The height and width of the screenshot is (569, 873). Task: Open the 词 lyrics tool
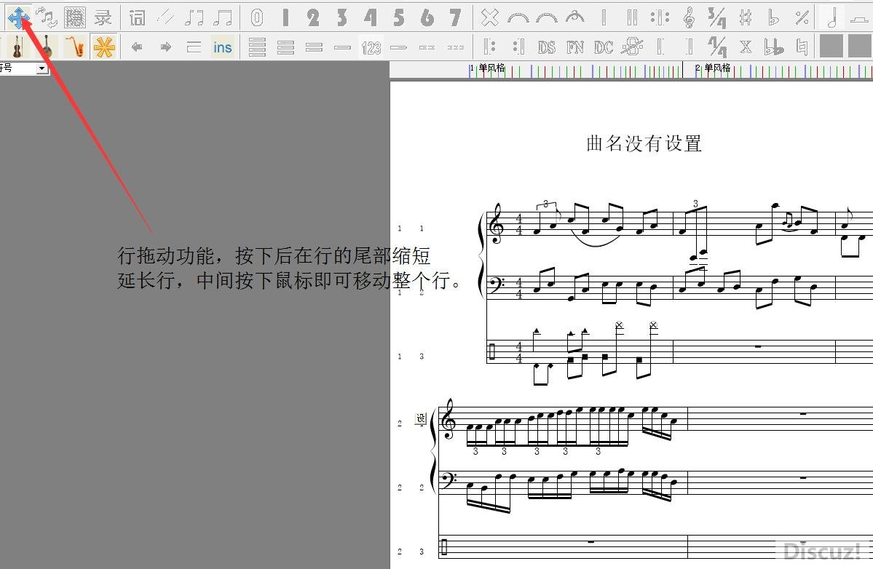point(137,17)
